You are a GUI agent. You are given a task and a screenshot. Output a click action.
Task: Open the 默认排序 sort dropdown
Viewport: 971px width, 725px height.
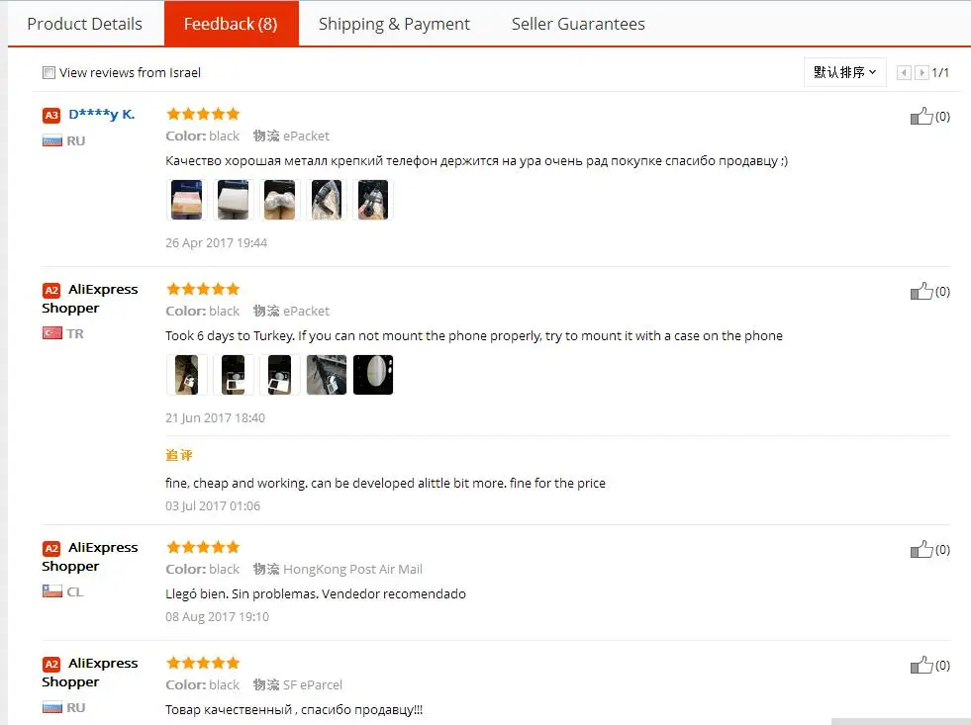tap(844, 72)
